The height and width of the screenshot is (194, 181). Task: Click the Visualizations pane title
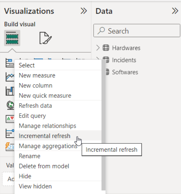coord(29,11)
